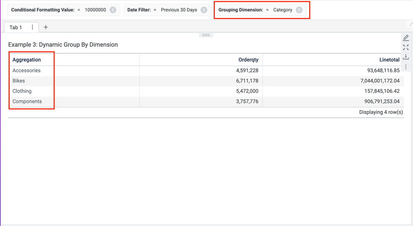Open the Date Filter dropdown
413x226 pixels.
point(167,10)
